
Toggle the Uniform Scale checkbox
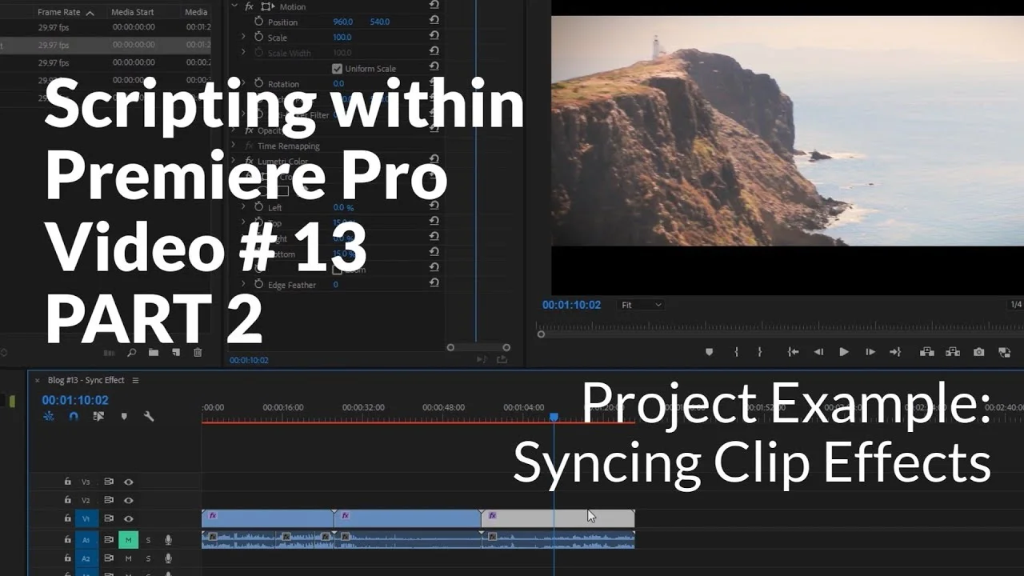click(x=337, y=69)
